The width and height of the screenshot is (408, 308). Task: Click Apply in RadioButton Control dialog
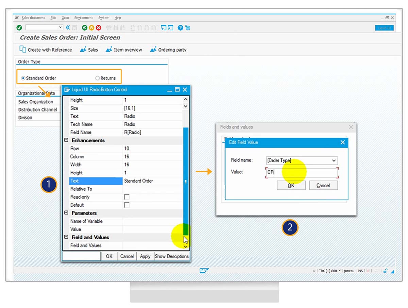(145, 256)
